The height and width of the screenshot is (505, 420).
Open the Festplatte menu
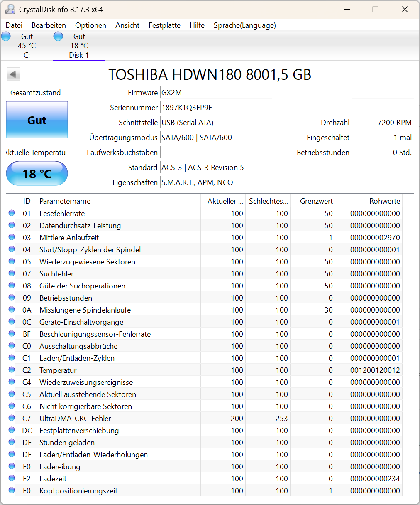coord(164,25)
